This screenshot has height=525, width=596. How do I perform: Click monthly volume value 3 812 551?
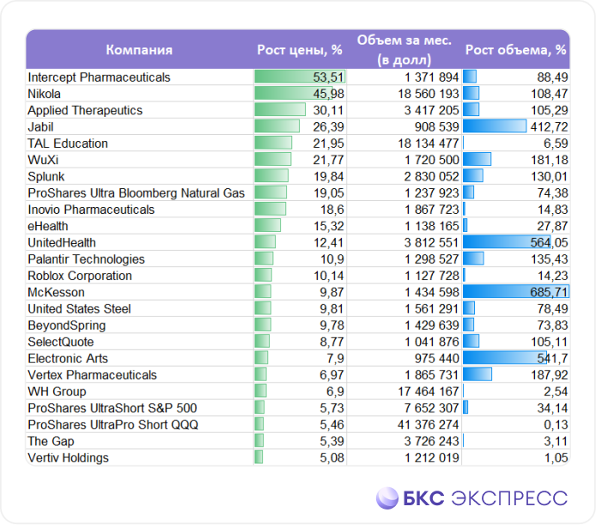432,242
